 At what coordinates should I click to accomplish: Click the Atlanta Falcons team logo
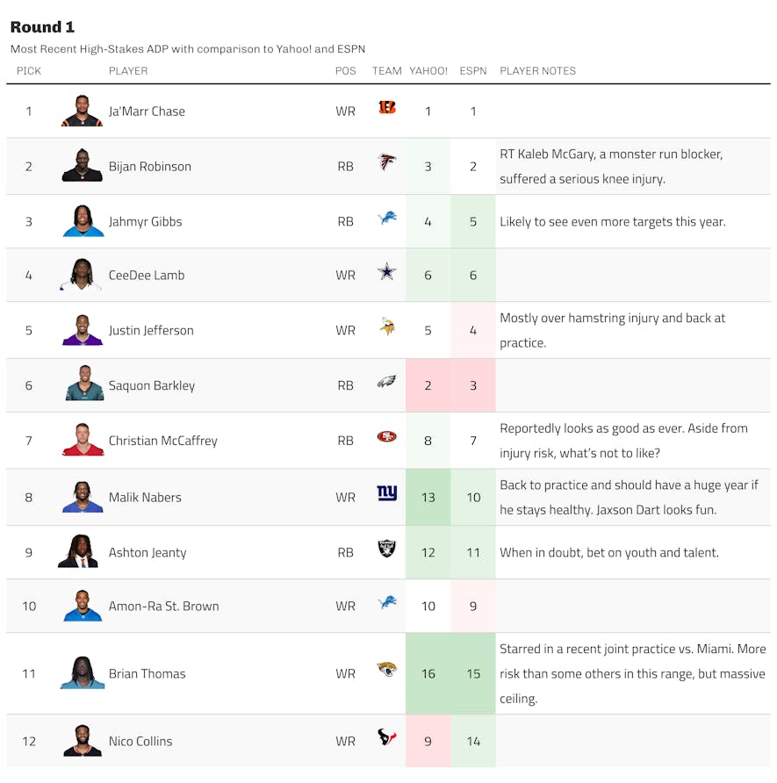tap(387, 162)
